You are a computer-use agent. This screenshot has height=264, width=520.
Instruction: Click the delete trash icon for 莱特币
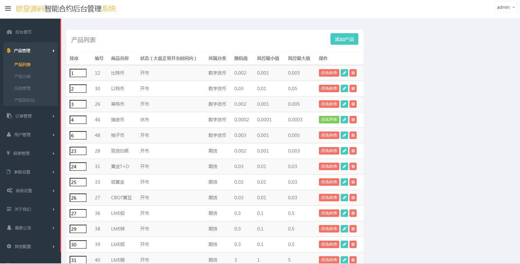click(x=353, y=104)
